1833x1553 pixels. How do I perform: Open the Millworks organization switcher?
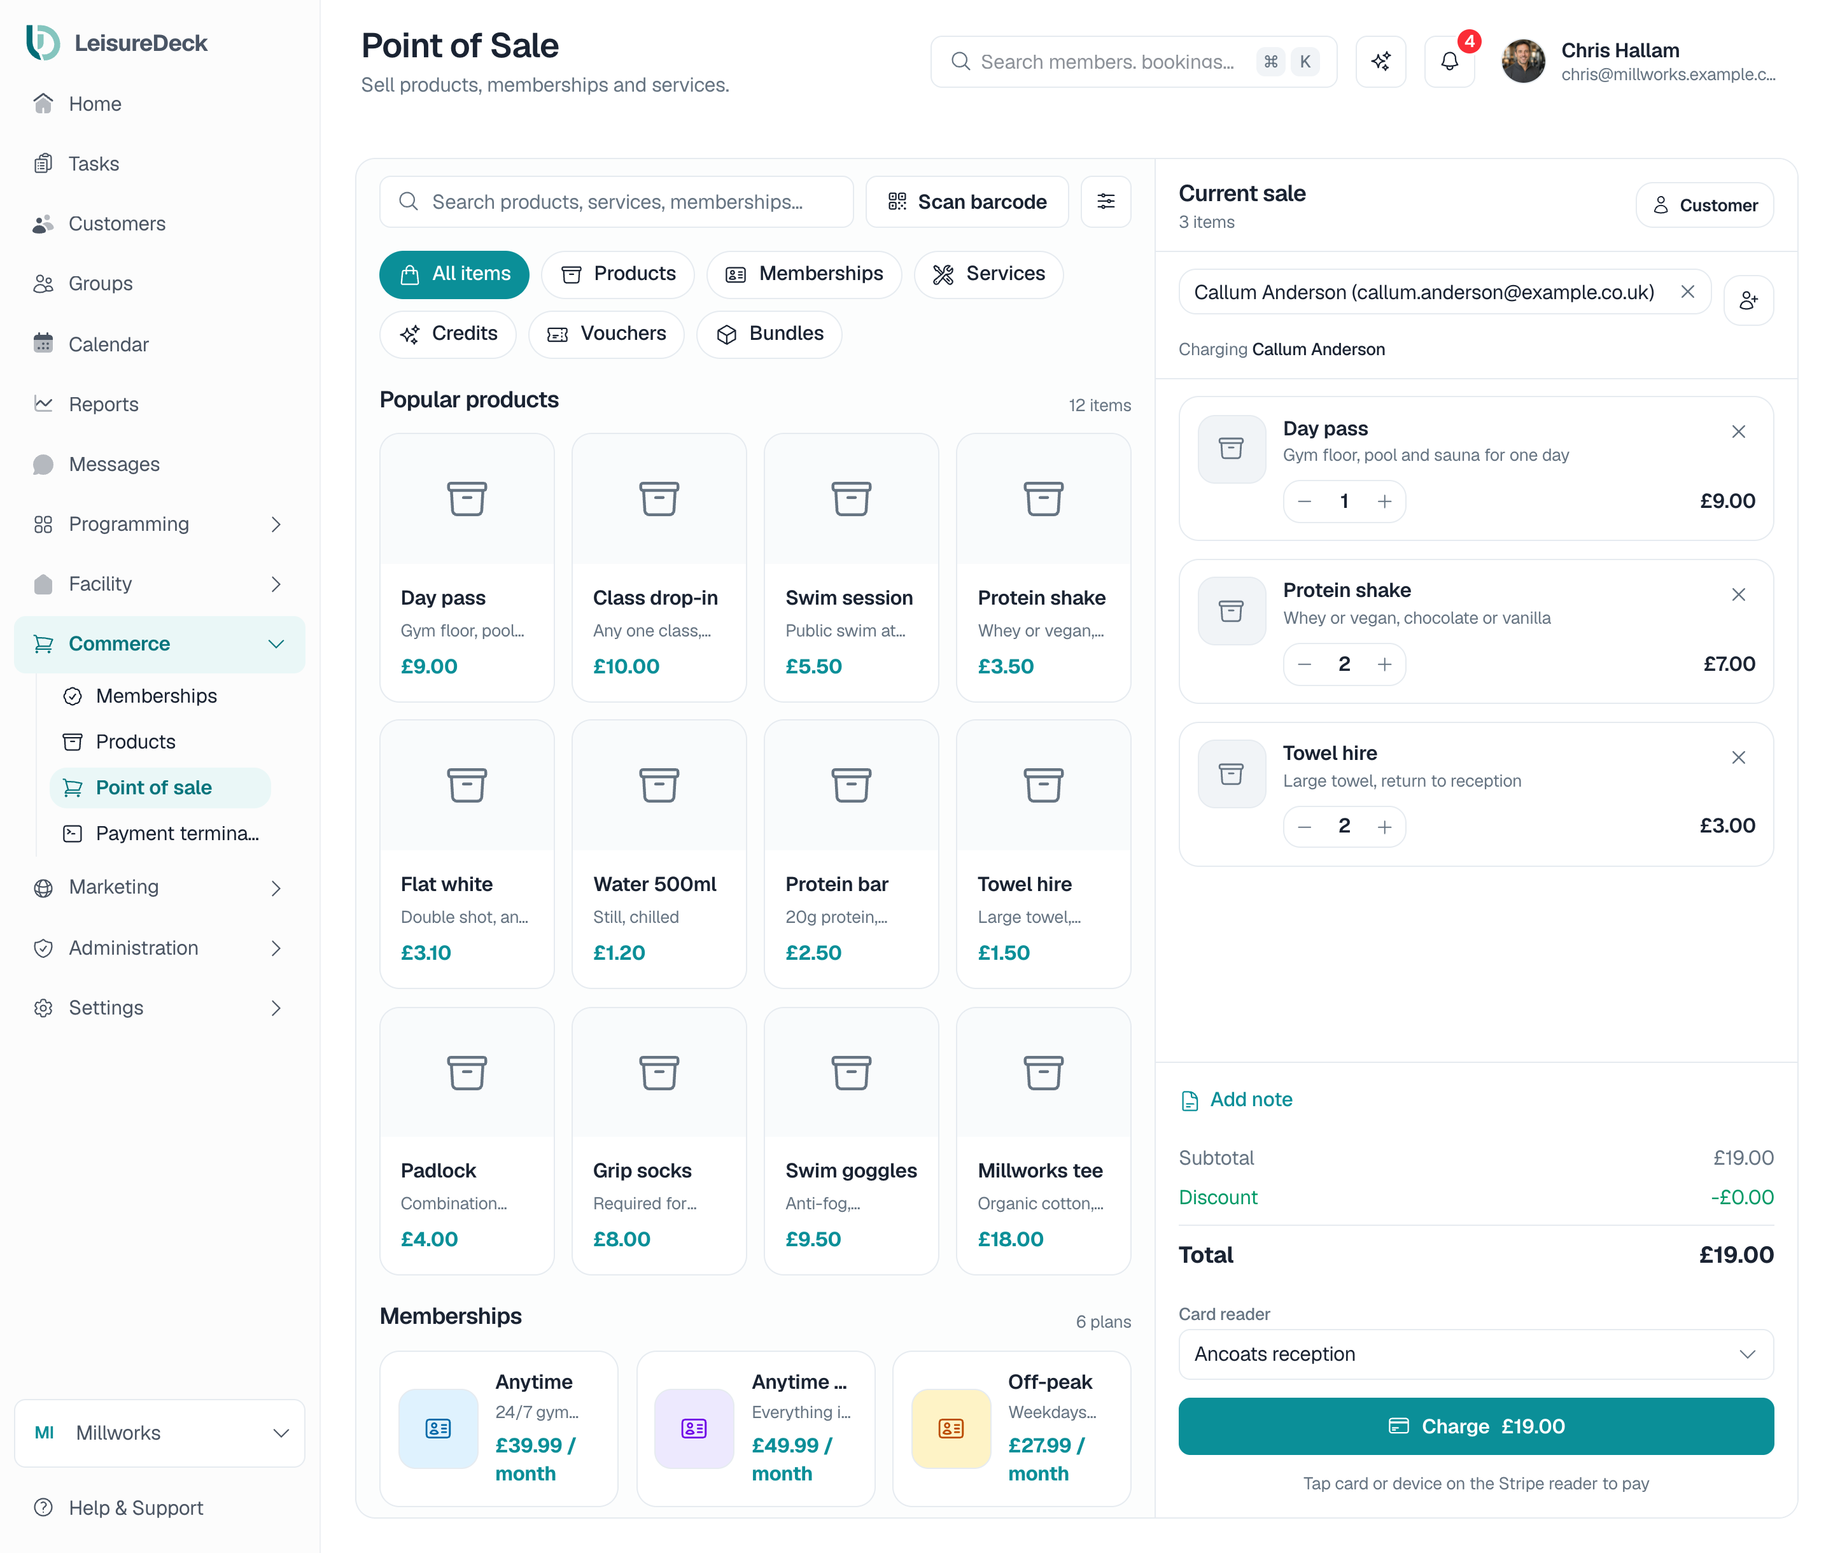click(x=159, y=1432)
